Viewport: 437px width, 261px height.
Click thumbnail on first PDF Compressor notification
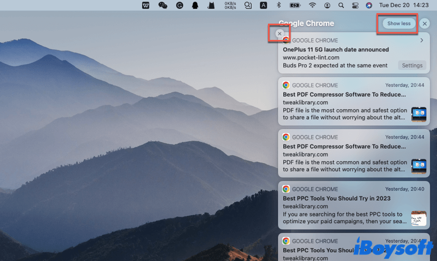pos(419,114)
